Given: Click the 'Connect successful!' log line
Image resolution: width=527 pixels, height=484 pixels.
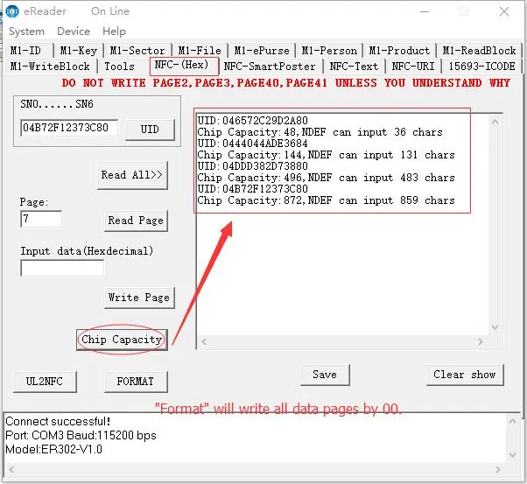Looking at the screenshot, I should (x=58, y=422).
